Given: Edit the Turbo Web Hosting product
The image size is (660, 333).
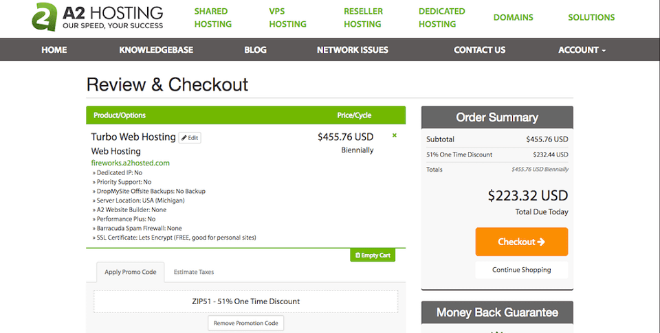Looking at the screenshot, I should [x=190, y=138].
